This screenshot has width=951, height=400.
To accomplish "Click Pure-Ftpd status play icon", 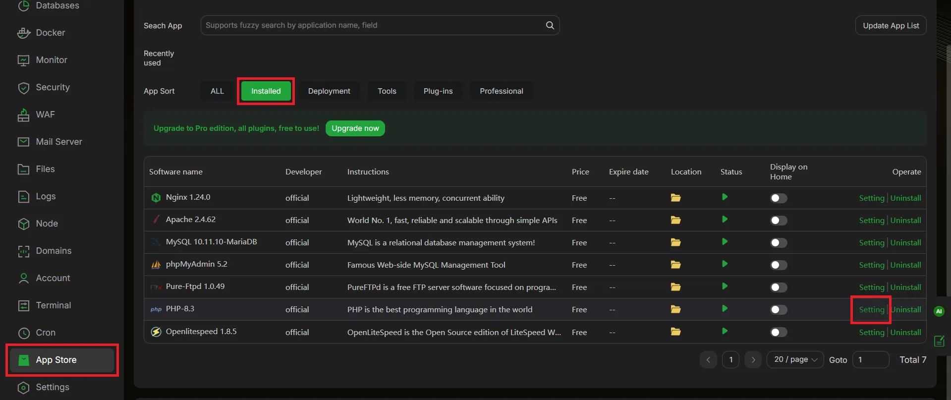I will coord(725,286).
